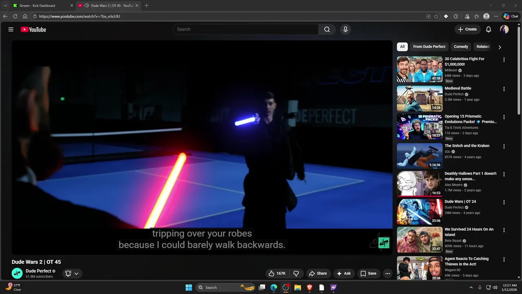Open tab search dropdown arrow in browser
522x294 pixels.
pos(5,6)
